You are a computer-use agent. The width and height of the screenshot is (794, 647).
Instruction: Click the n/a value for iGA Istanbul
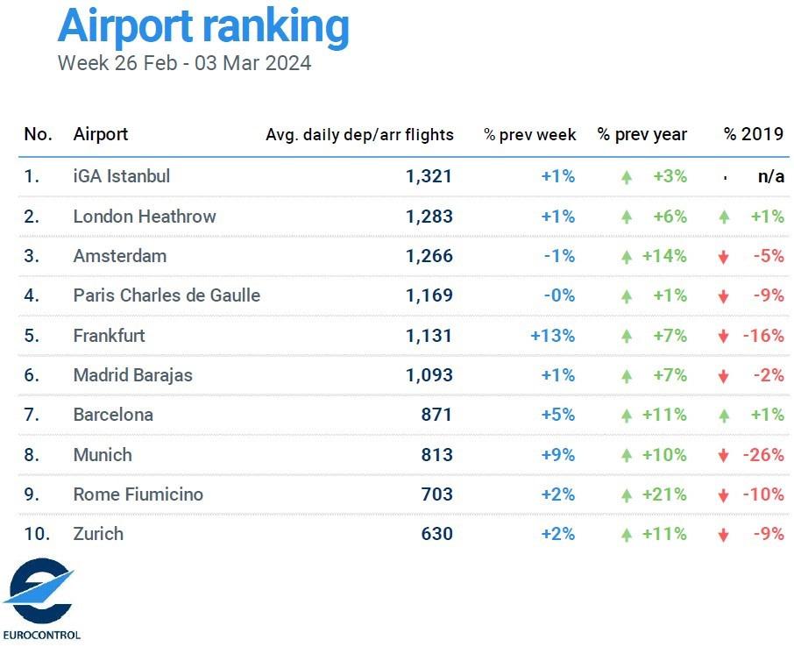pyautogui.click(x=770, y=176)
